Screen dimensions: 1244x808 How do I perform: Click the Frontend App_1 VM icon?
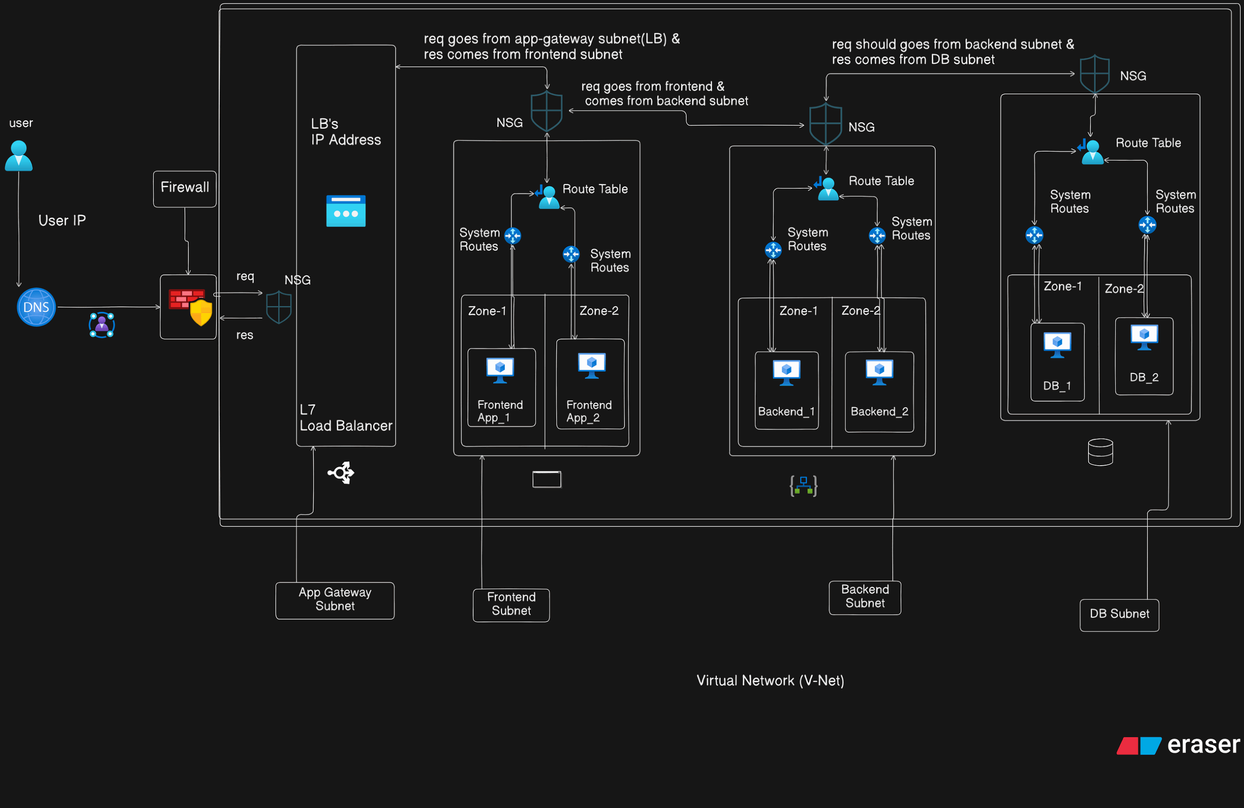click(500, 370)
